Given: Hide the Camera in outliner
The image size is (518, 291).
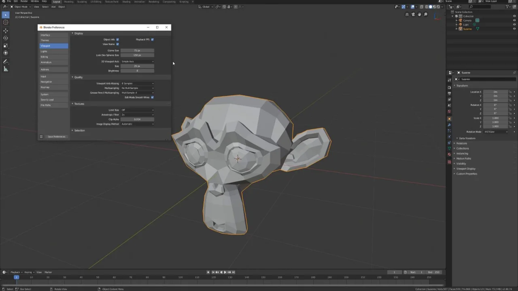Looking at the screenshot, I should [514, 20].
